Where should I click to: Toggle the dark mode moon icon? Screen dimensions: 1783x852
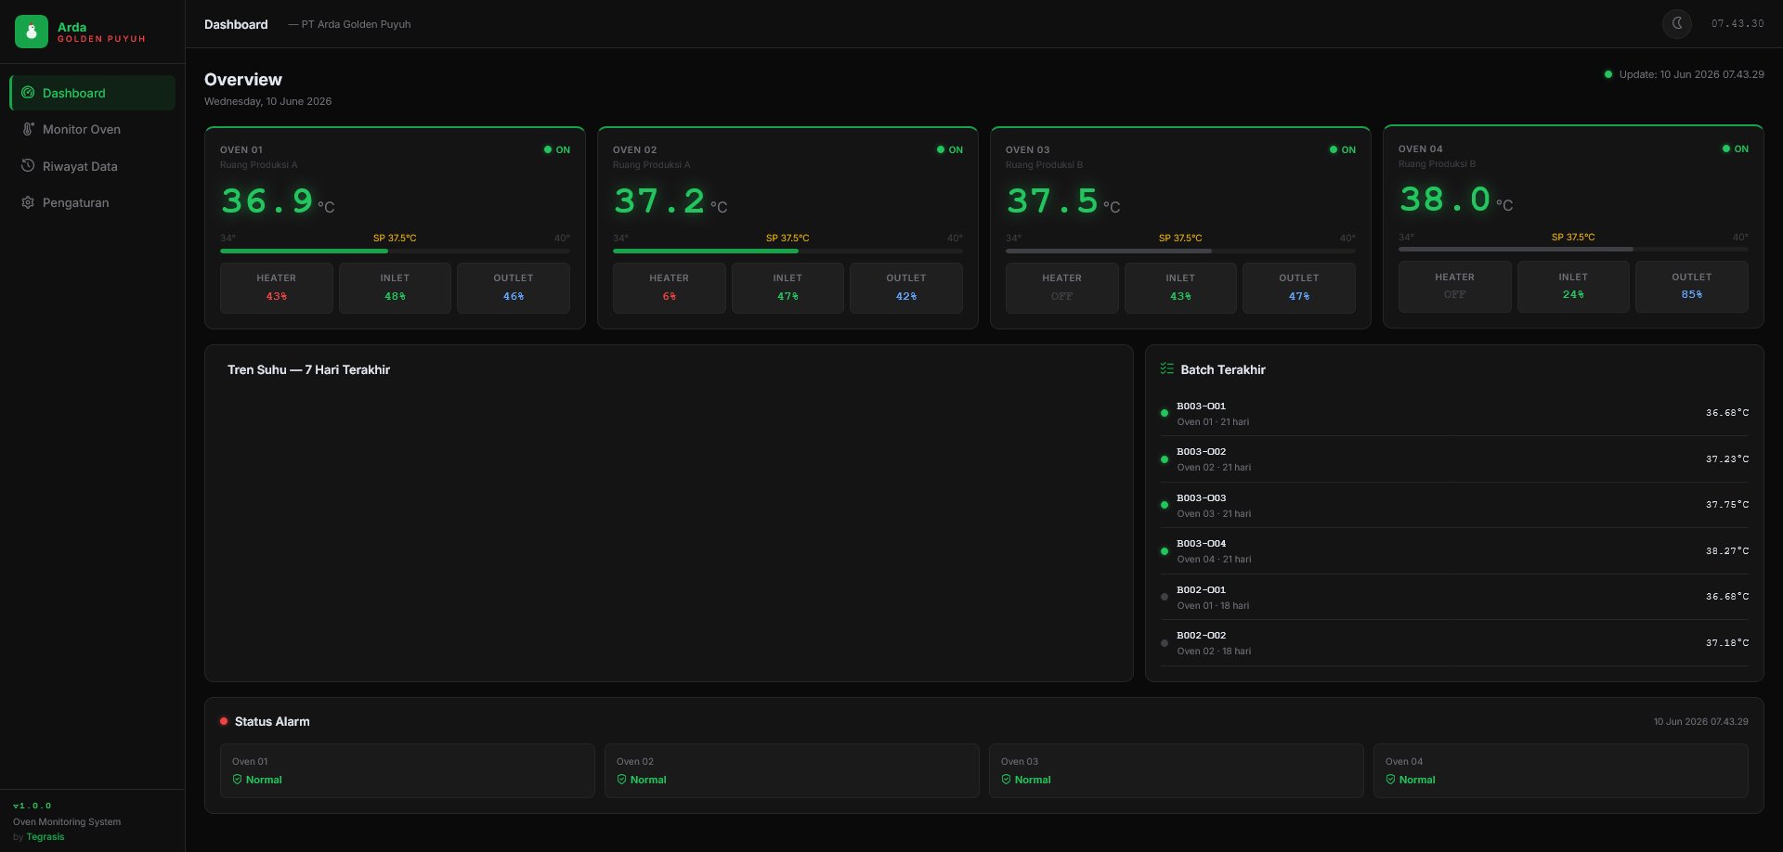pyautogui.click(x=1677, y=23)
